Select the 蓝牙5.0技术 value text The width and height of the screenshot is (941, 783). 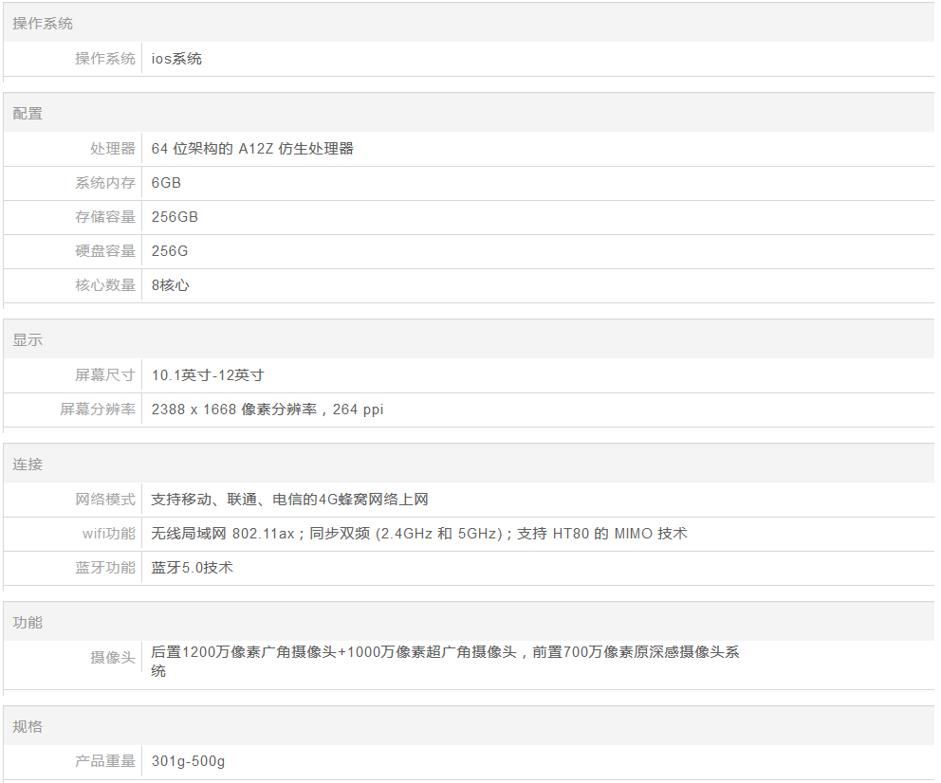[193, 568]
